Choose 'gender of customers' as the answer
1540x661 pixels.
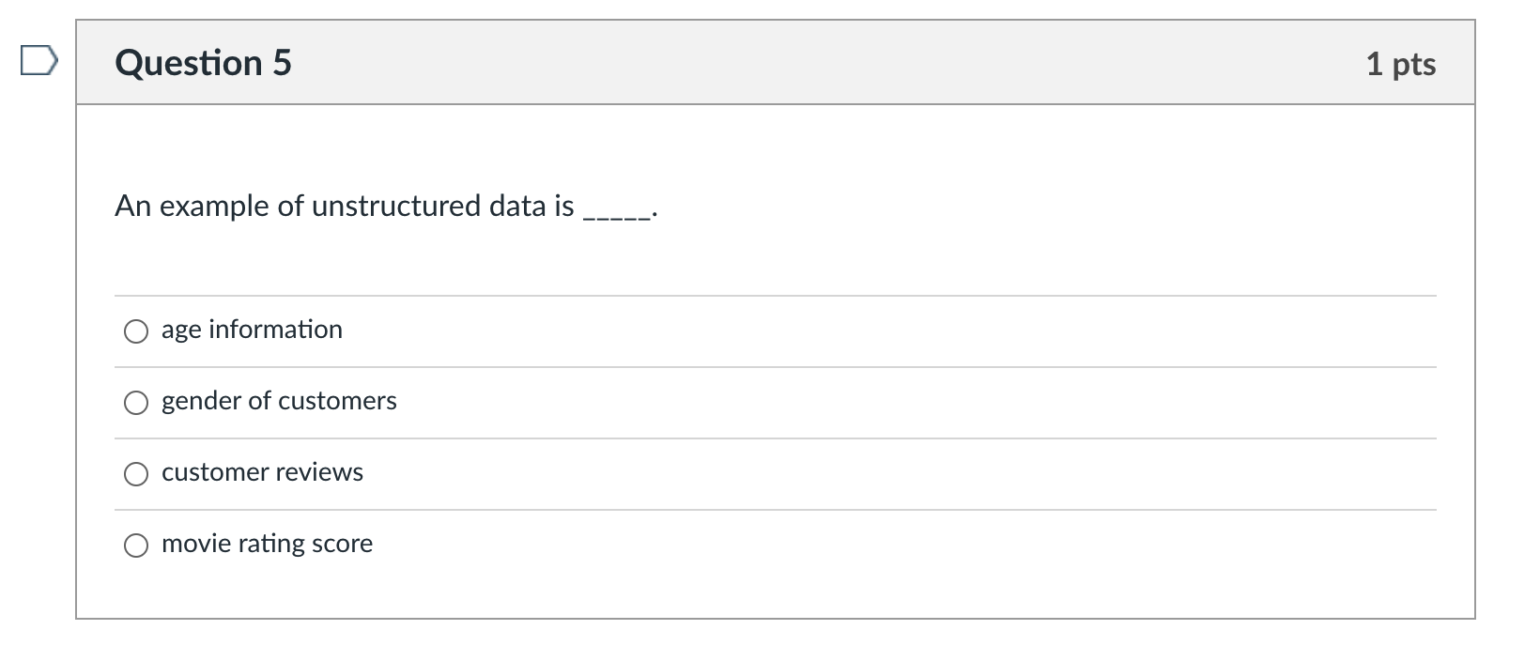136,402
